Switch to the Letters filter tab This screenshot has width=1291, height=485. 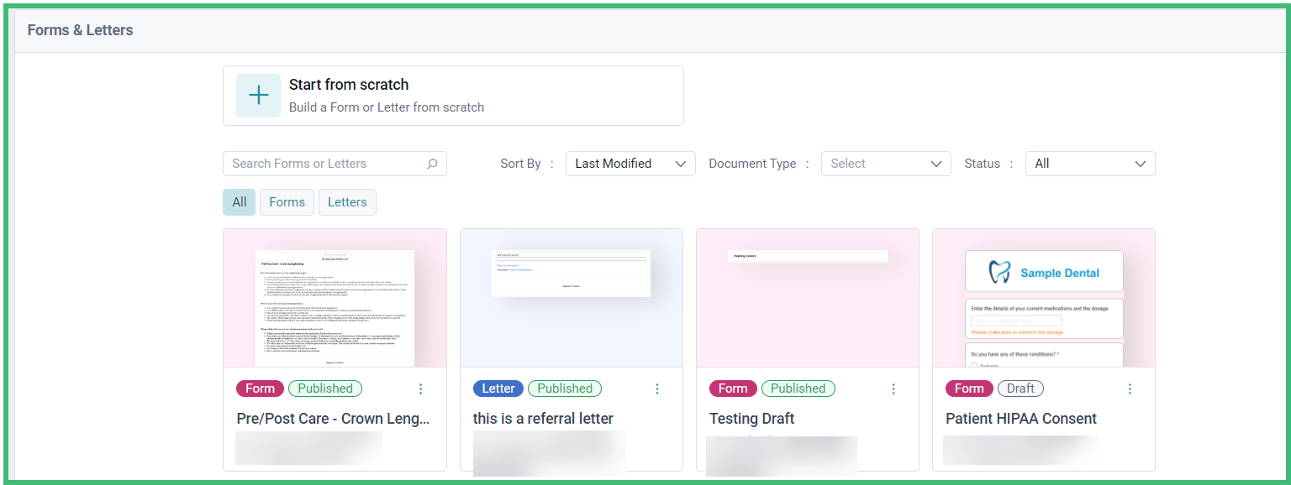tap(347, 201)
